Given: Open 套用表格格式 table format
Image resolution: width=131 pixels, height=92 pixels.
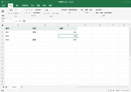Looking at the screenshot, I should point(73,10).
